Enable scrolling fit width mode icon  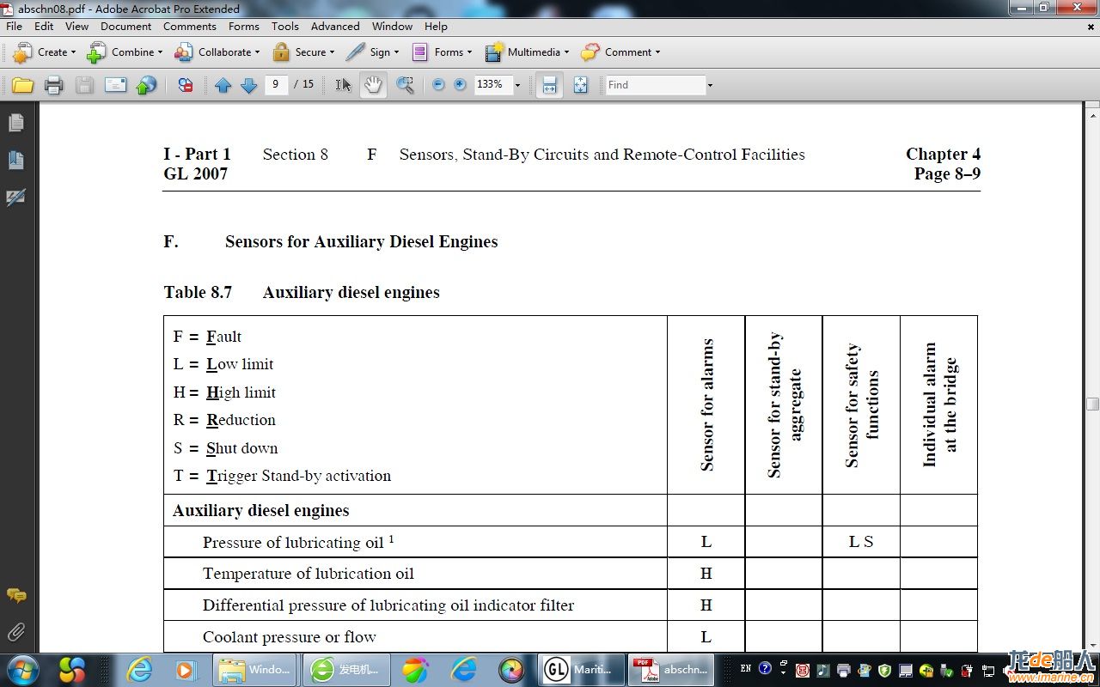click(x=550, y=85)
